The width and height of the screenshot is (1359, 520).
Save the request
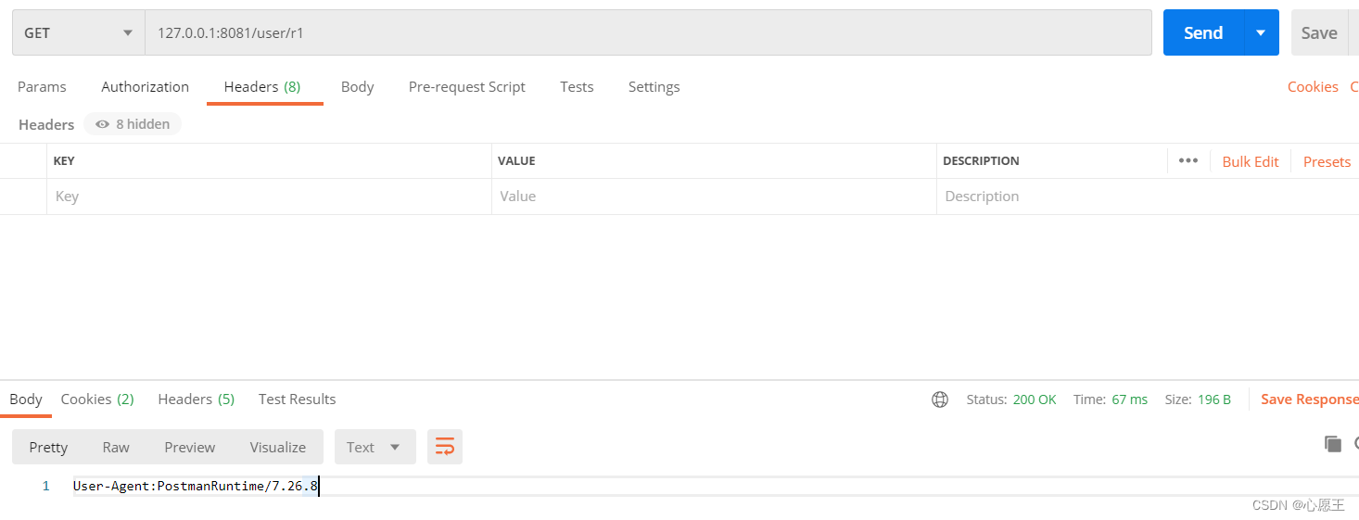coord(1318,32)
